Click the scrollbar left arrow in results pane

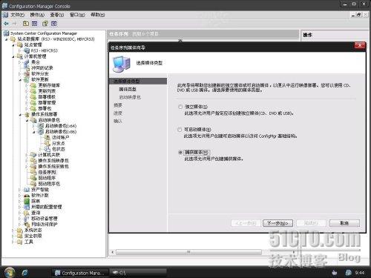(x=113, y=252)
